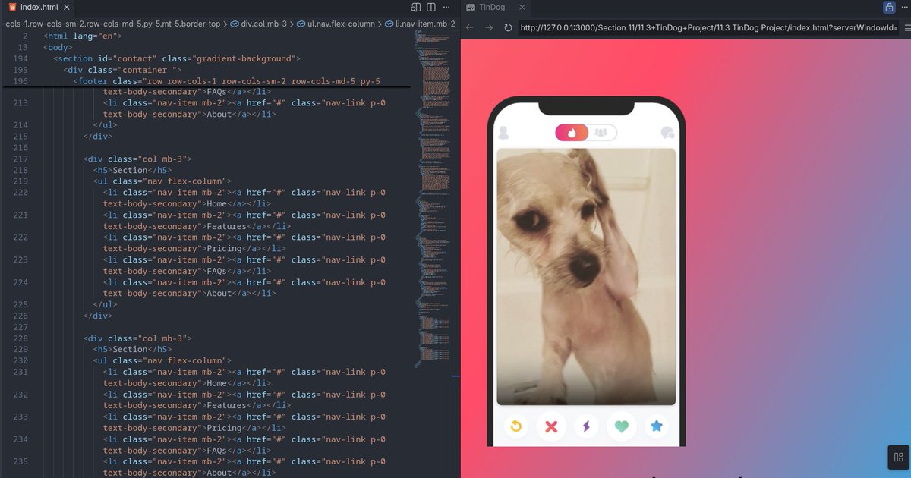Click the red X dislike icon
Screen dimensions: 911x478
(551, 426)
